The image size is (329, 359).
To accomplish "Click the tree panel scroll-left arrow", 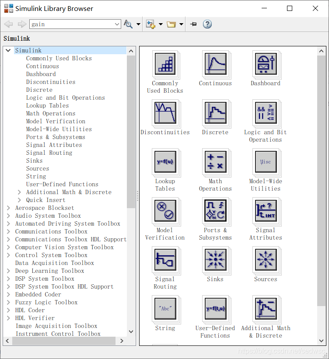I will (x=7, y=341).
